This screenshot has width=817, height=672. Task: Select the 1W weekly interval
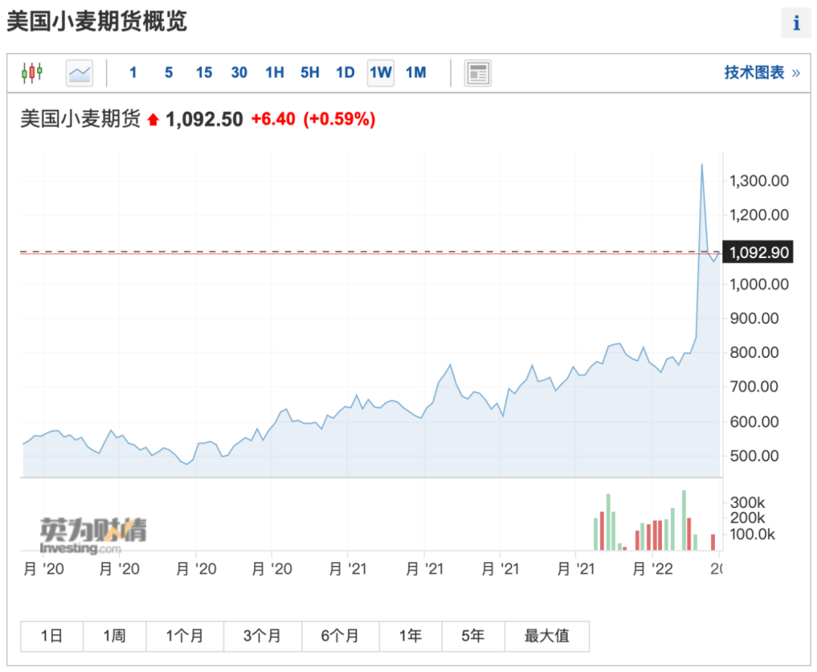[381, 73]
